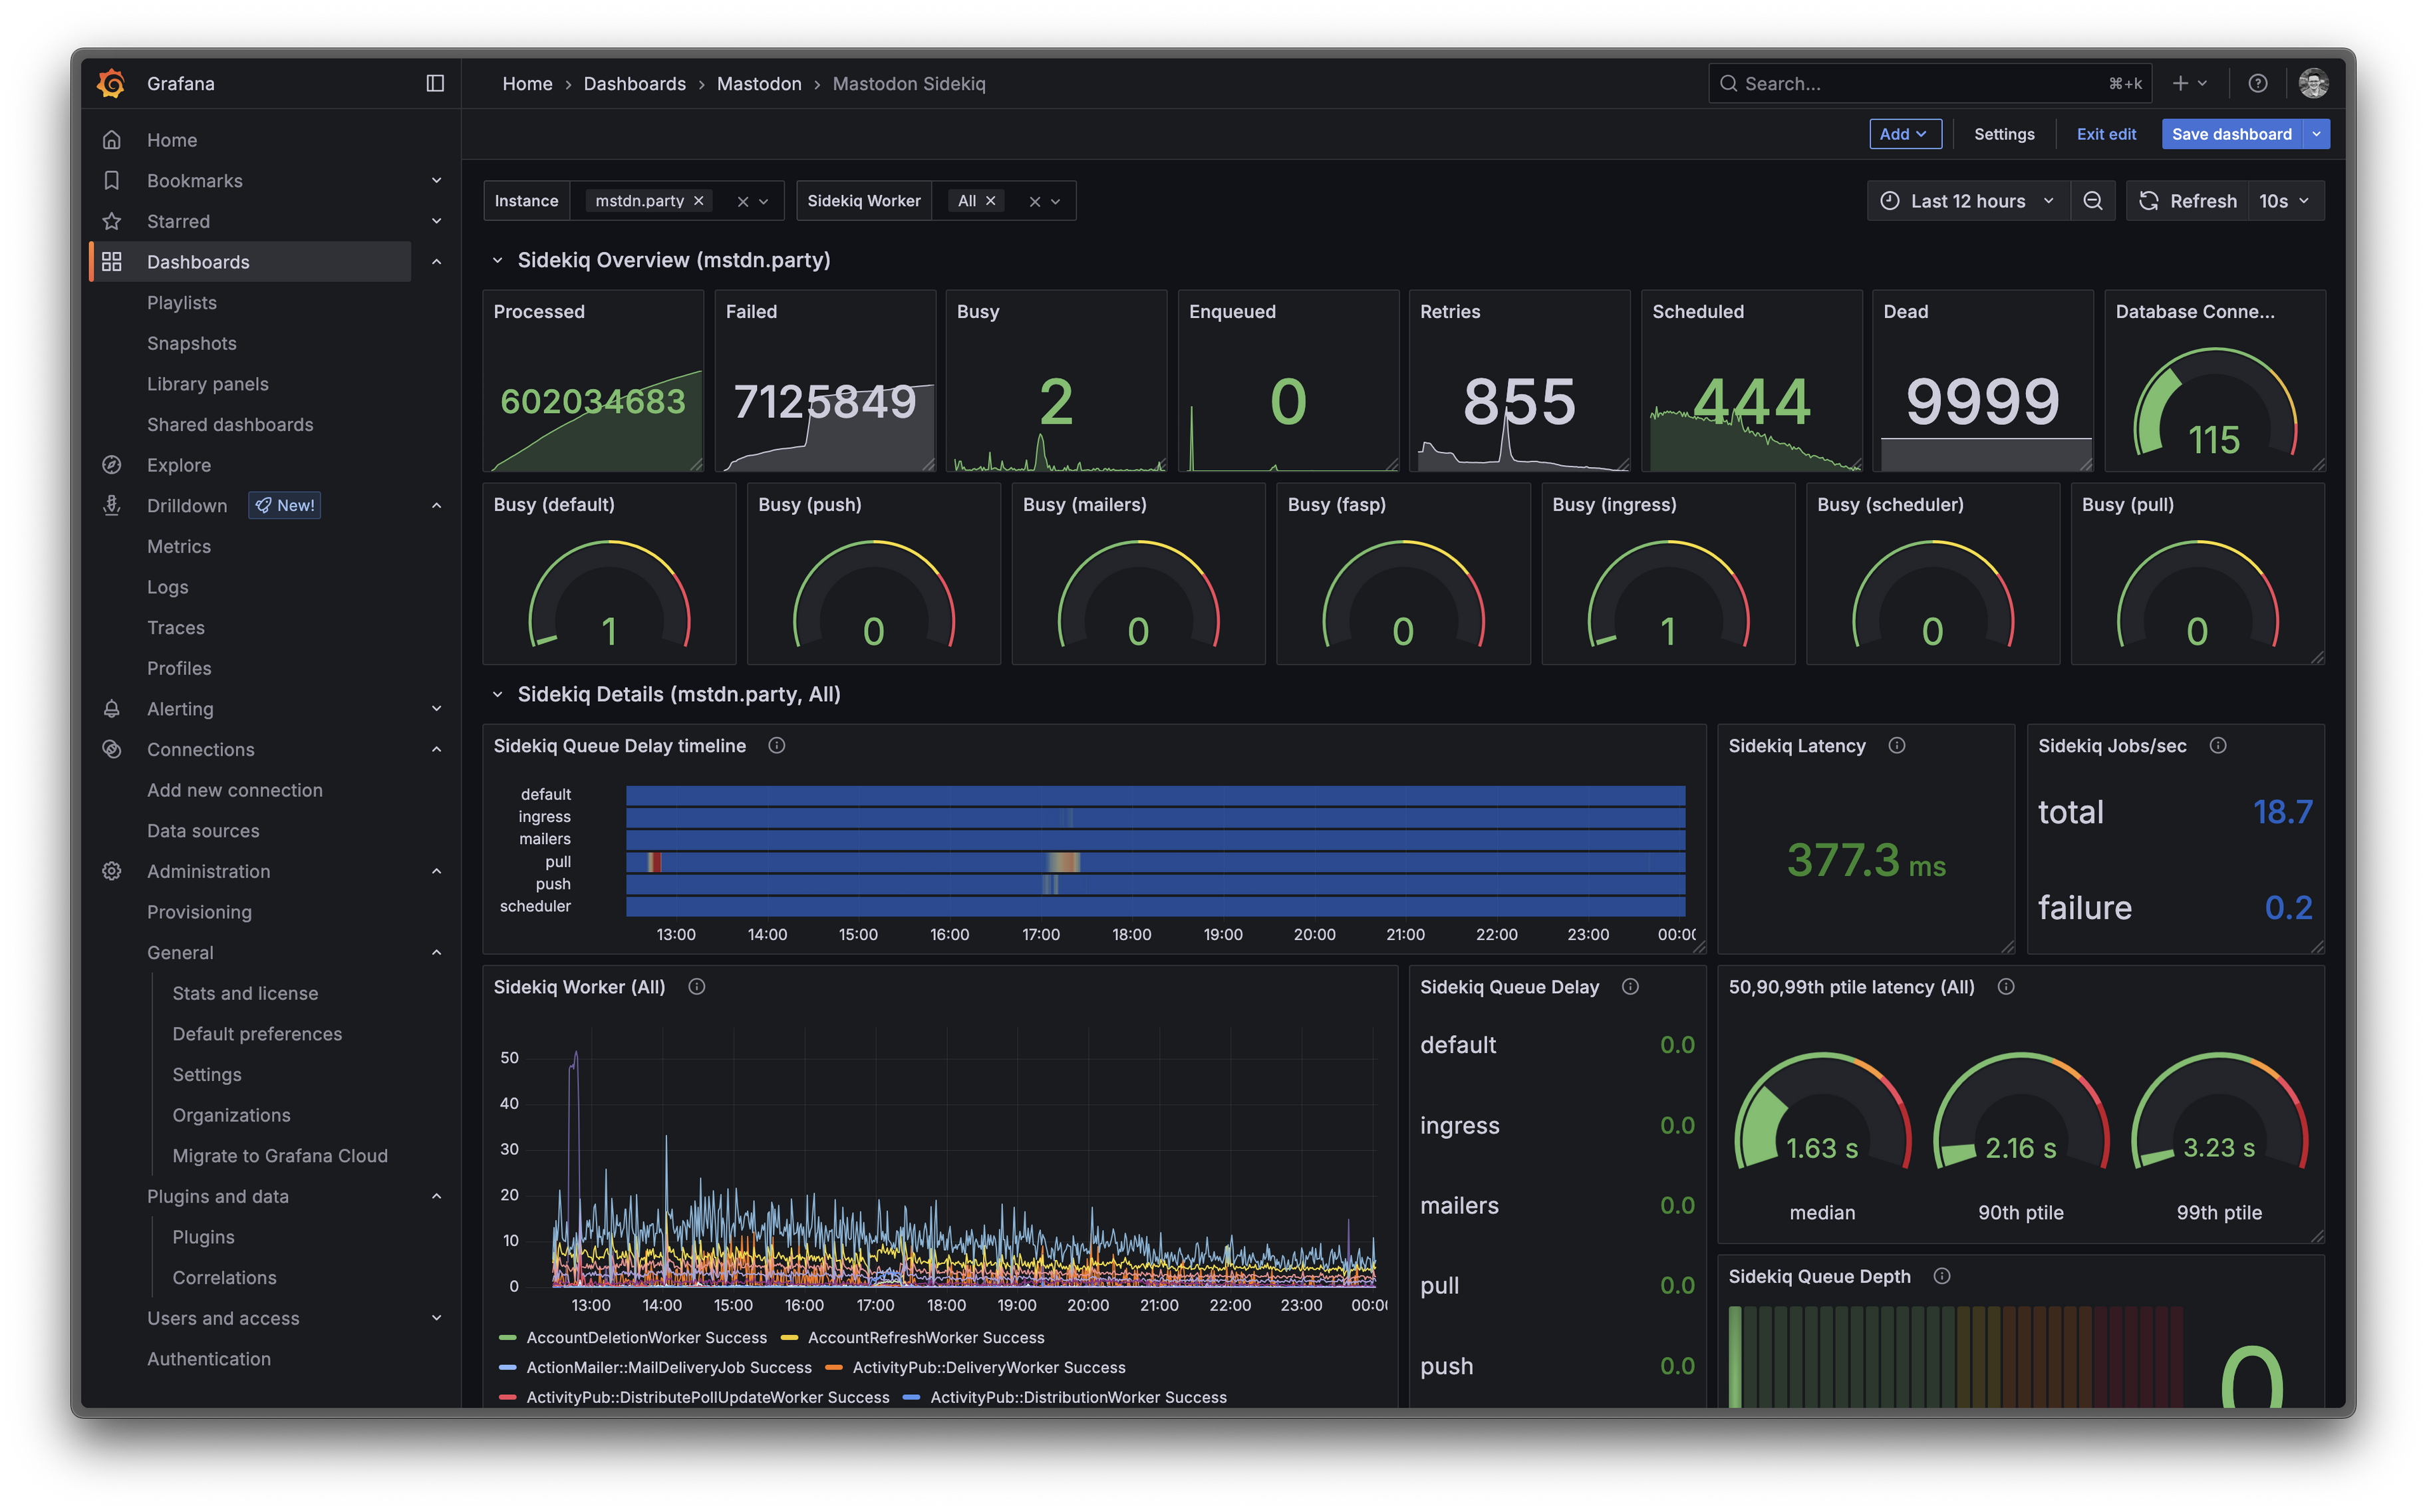The image size is (2427, 1512).
Task: Go to Dashboards breadcrumb link
Action: click(634, 83)
